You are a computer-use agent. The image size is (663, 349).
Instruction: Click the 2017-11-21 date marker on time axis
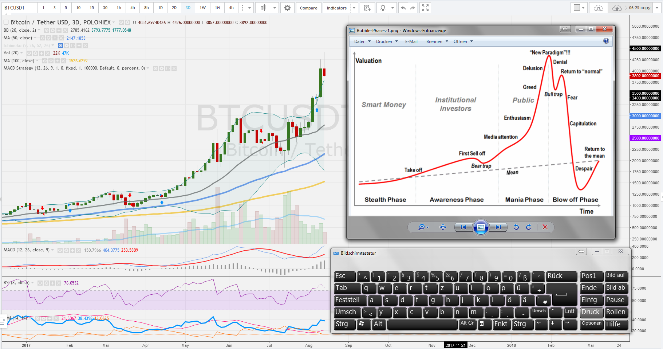tap(455, 345)
